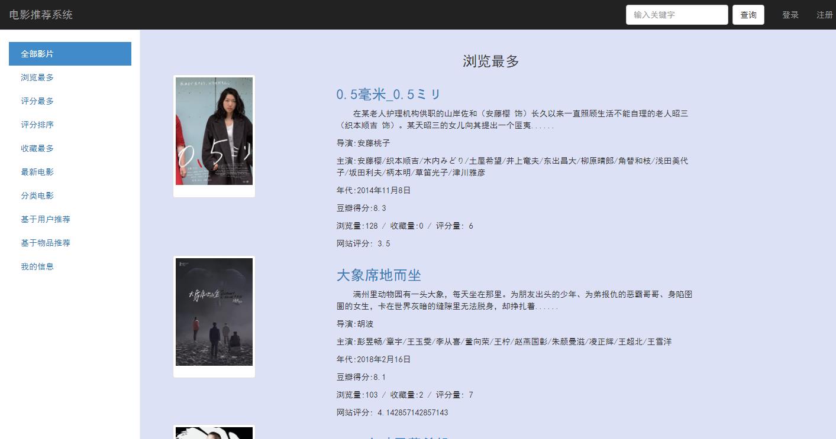
Task: Select 全部影片 in the sidebar
Action: [x=70, y=54]
